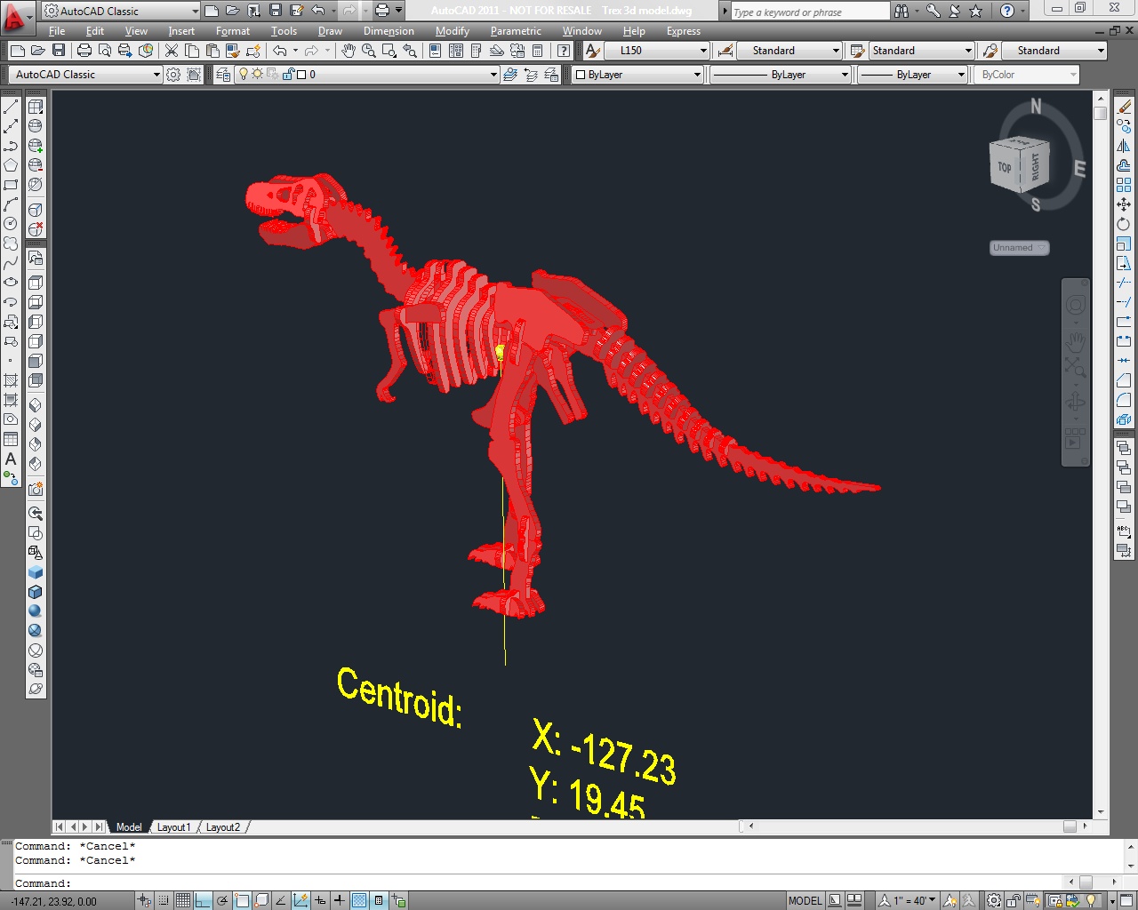Select the Rotate tool in Modify toolbar

[1124, 224]
